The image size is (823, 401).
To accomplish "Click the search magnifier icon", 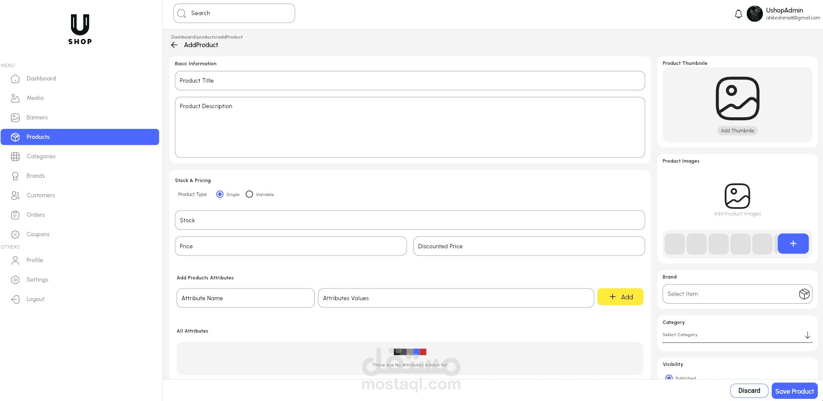I will coord(181,13).
